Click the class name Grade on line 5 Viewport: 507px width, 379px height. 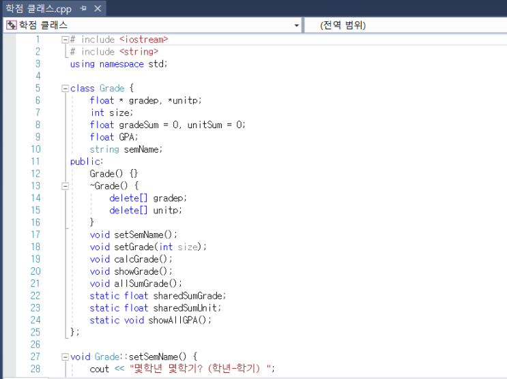[x=112, y=88]
